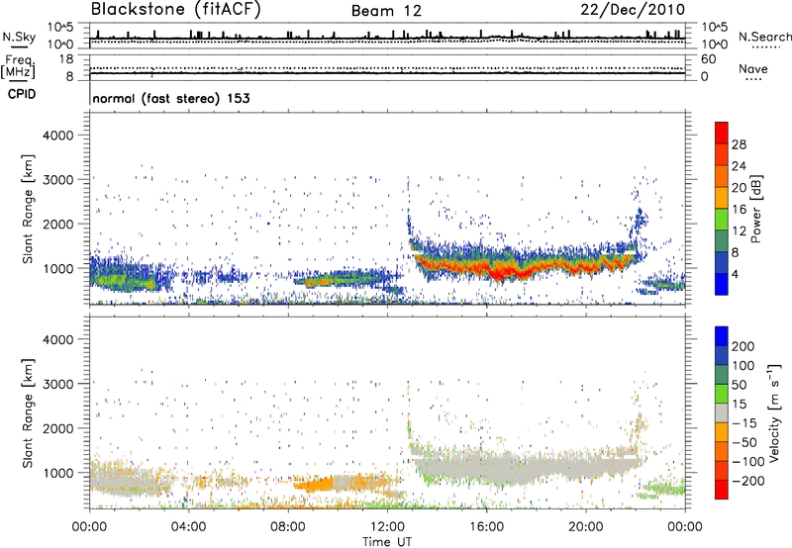
Task: Click the "04:00" time axis tick label
Action: [x=189, y=527]
